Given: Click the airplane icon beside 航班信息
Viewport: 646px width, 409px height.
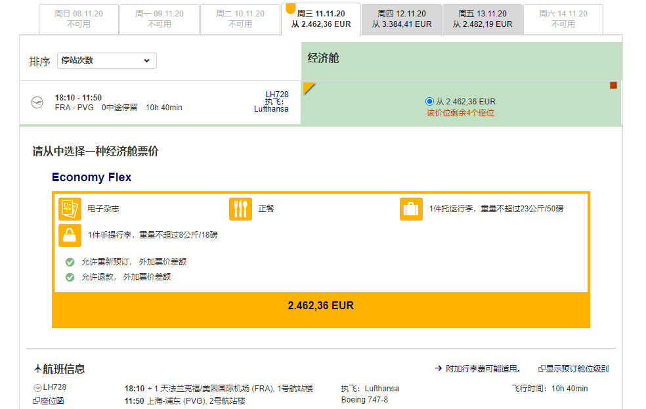Looking at the screenshot, I should [x=37, y=369].
